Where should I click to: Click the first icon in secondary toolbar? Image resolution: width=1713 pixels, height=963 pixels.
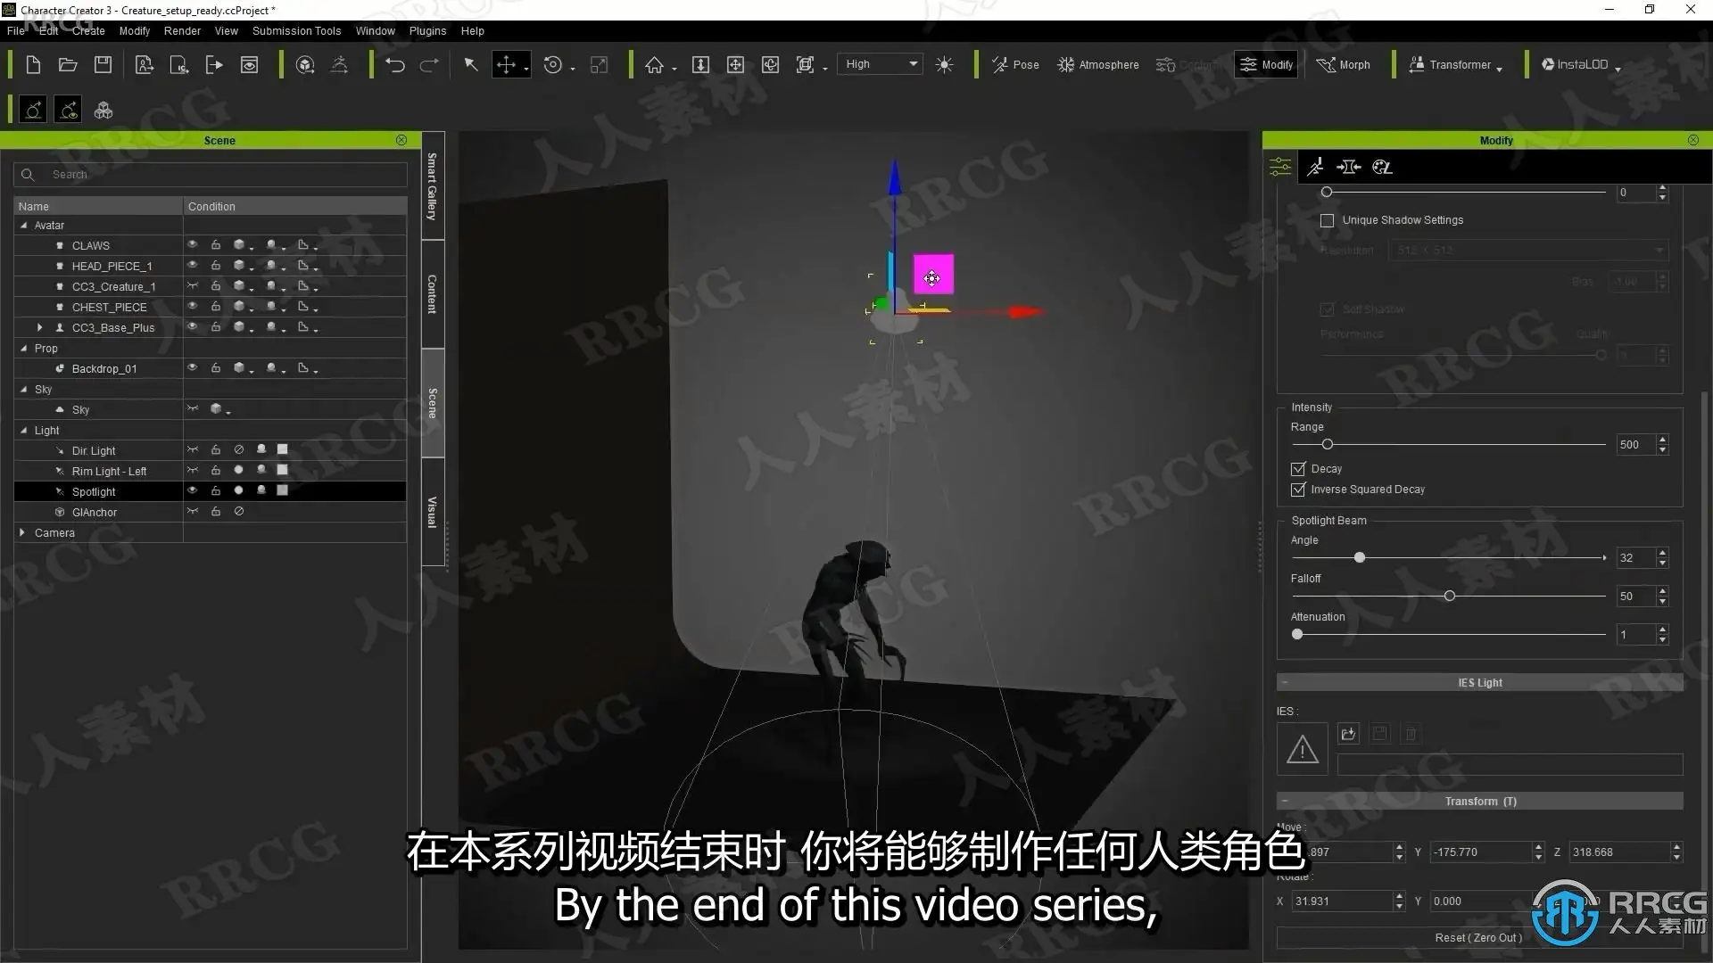(33, 111)
